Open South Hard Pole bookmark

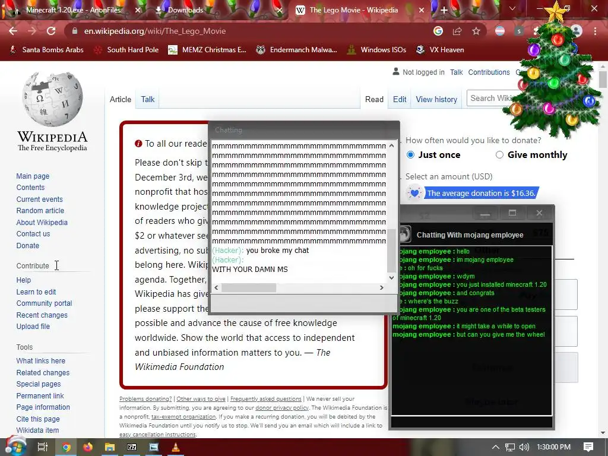coord(126,50)
